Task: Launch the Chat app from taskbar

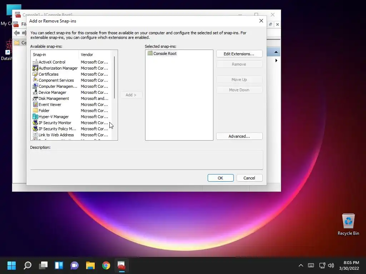Action: tap(74, 265)
